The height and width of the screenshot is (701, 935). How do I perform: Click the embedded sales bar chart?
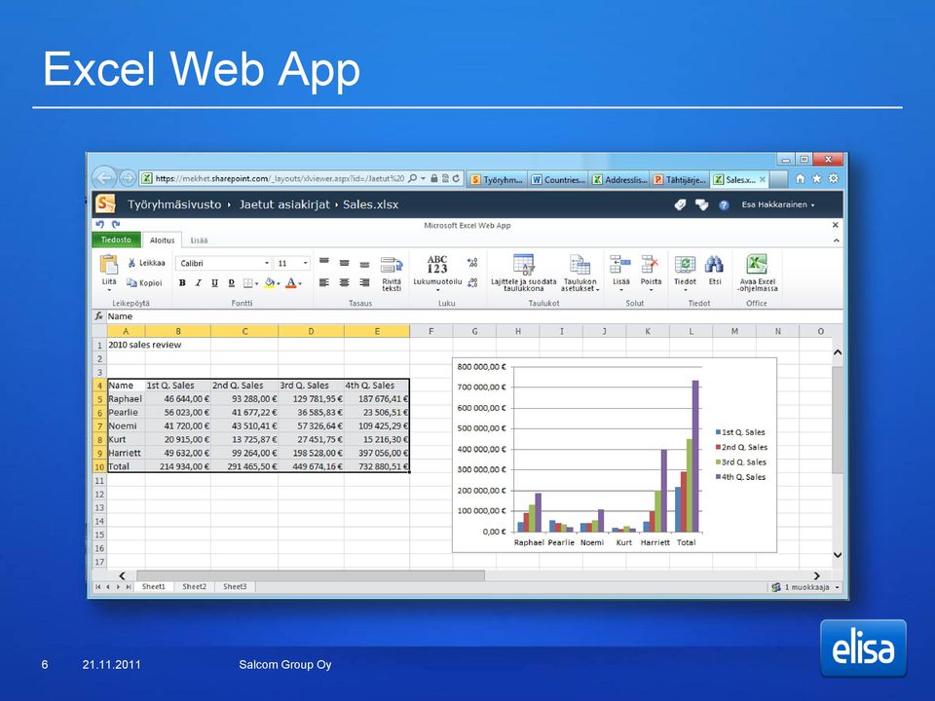[615, 455]
